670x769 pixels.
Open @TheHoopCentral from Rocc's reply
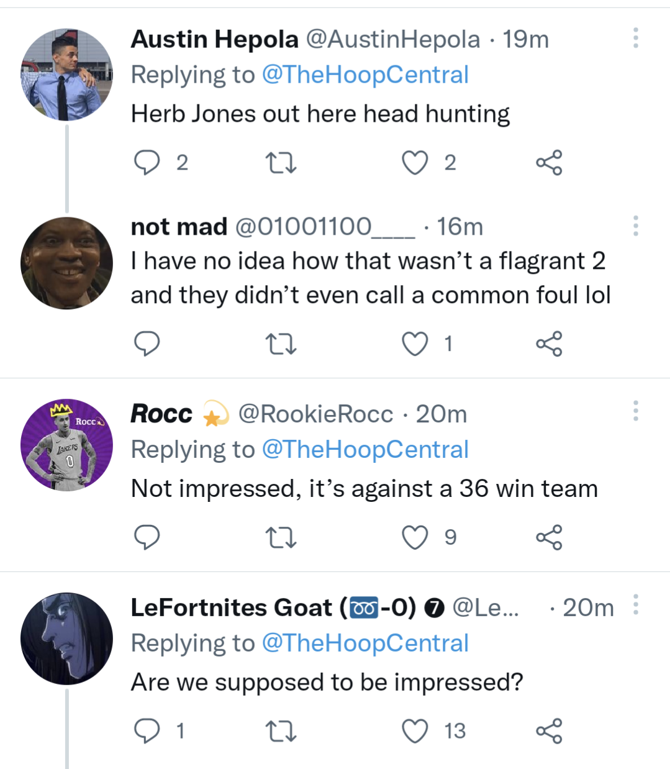367,448
